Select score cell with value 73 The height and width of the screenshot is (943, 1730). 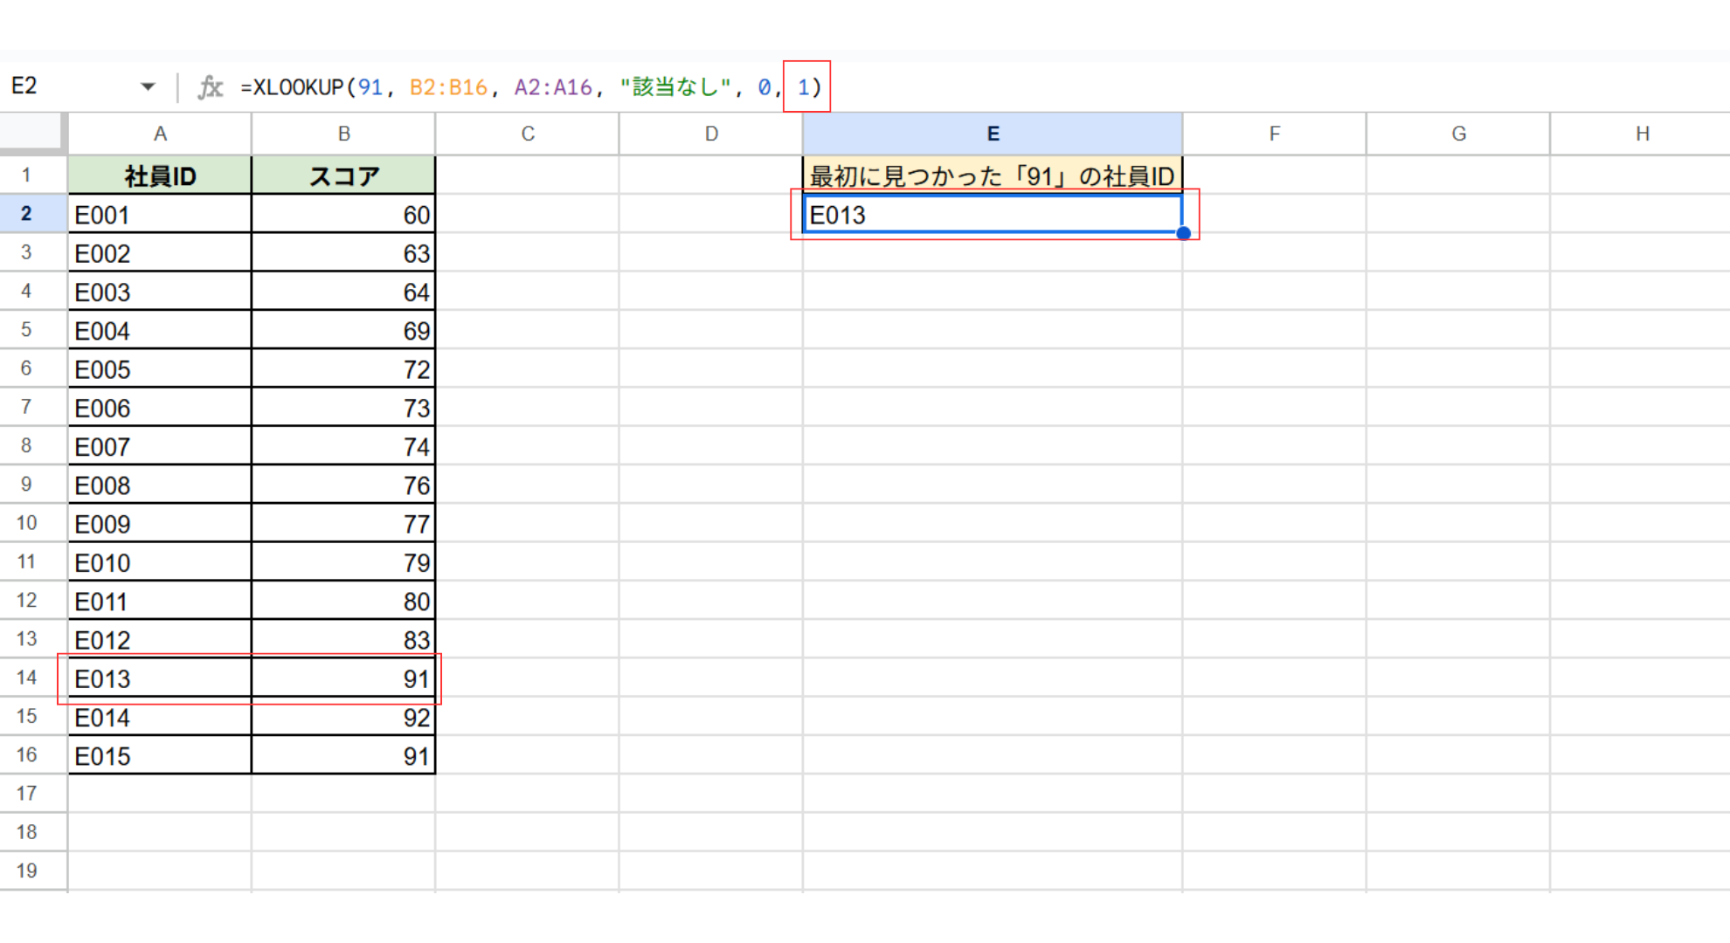(x=343, y=408)
